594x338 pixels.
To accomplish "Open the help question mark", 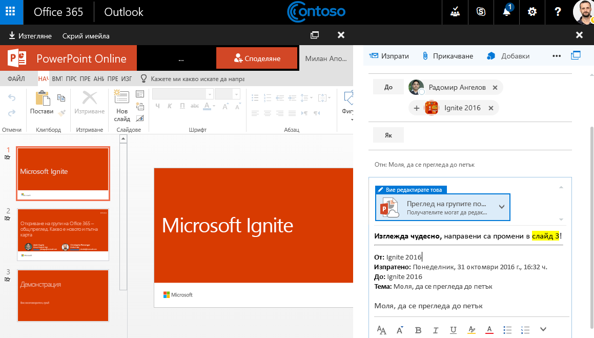I will (558, 12).
